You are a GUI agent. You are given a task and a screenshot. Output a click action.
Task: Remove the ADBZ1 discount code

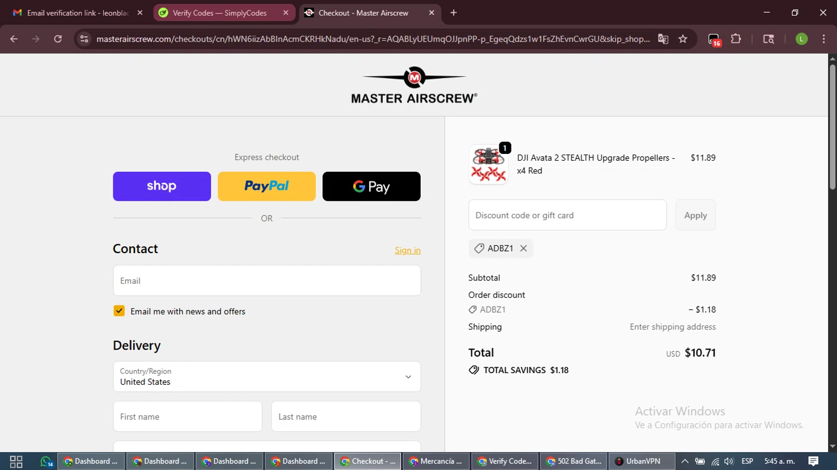[523, 249]
